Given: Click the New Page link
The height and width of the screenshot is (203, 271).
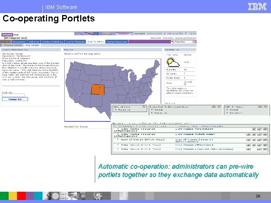Looking at the screenshot, I should (x=156, y=38).
